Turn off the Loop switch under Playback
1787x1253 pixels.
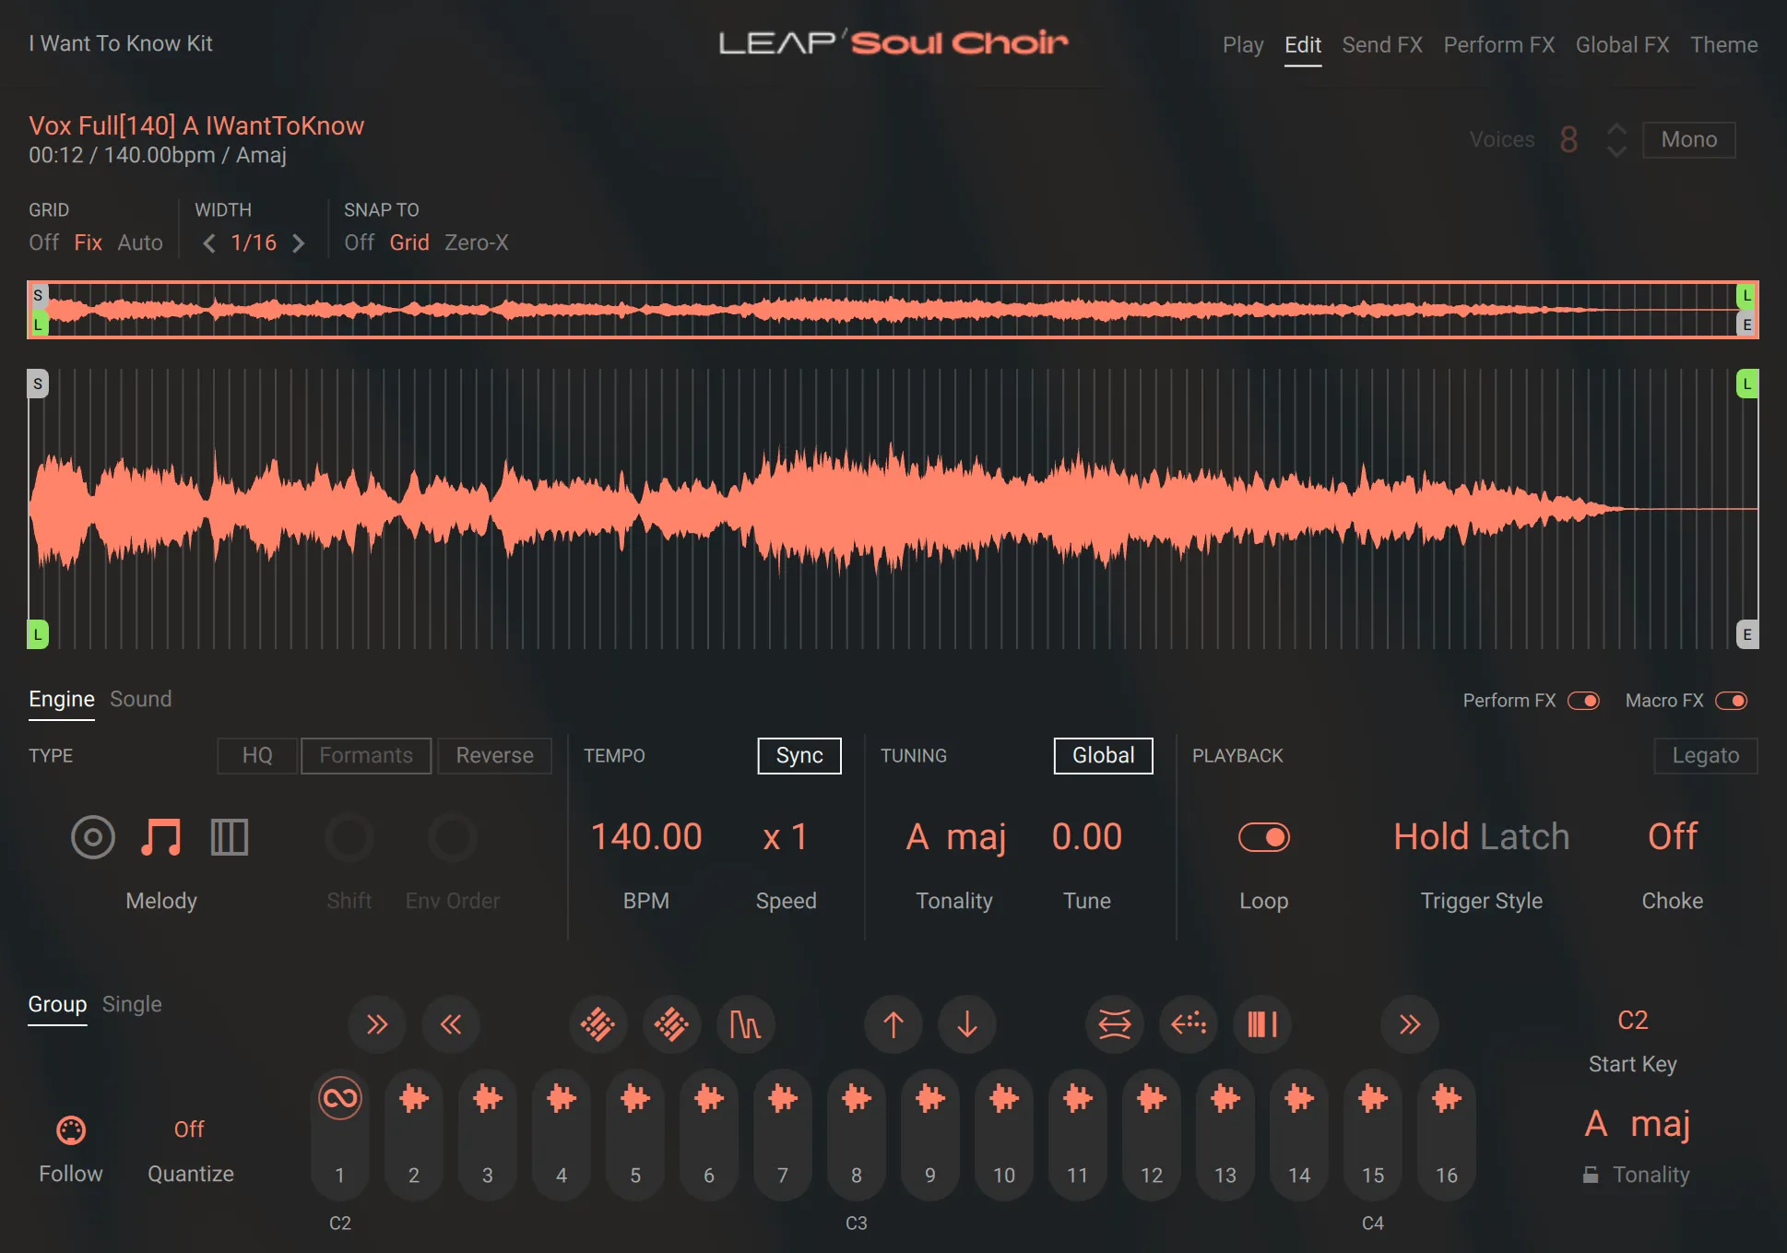[x=1264, y=837]
